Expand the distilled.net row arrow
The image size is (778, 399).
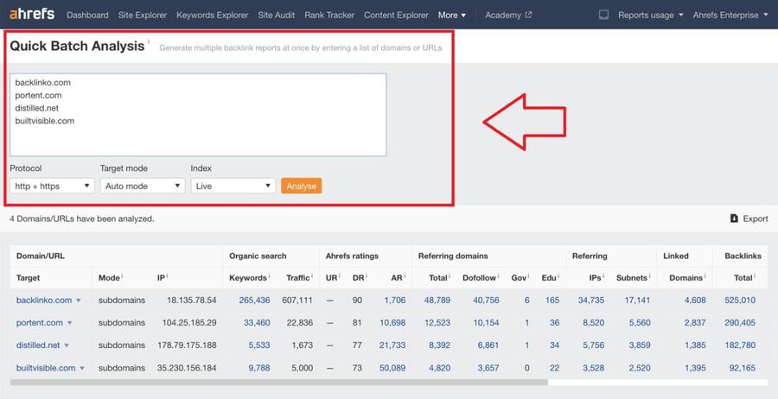coord(67,345)
